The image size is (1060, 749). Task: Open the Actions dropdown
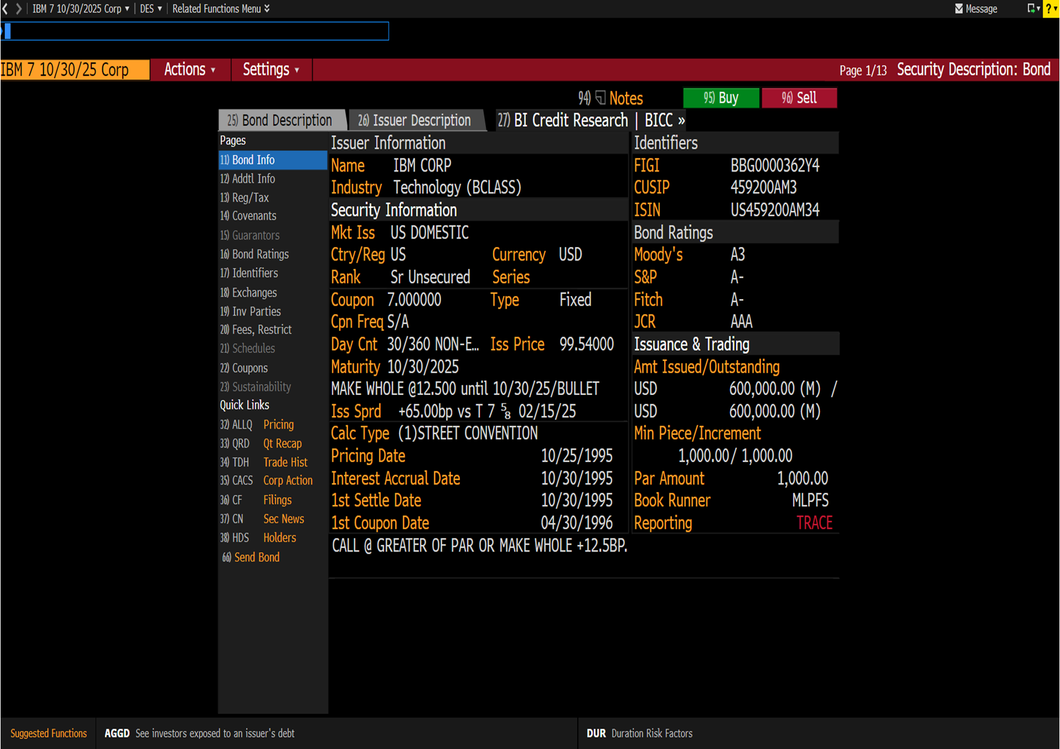(x=190, y=69)
